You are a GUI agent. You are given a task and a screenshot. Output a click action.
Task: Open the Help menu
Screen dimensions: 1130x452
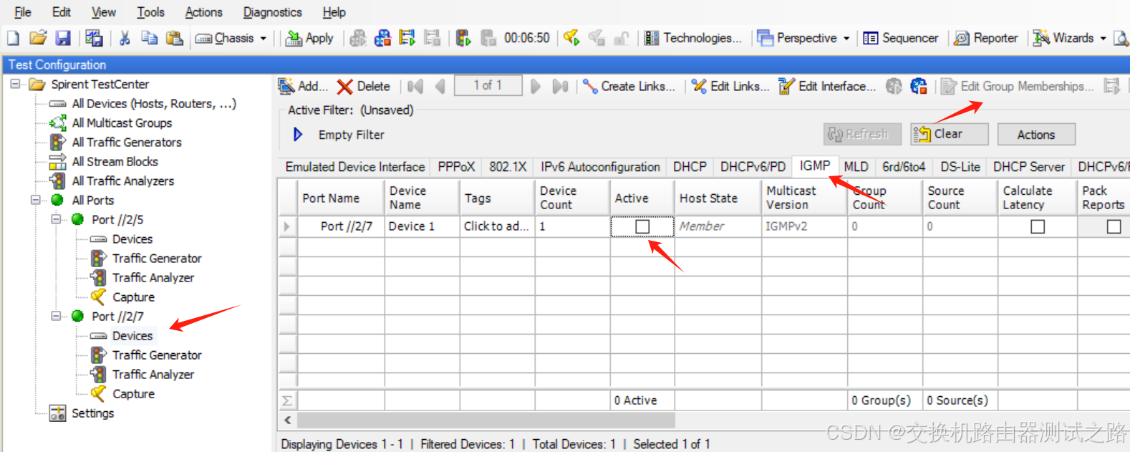(x=334, y=12)
